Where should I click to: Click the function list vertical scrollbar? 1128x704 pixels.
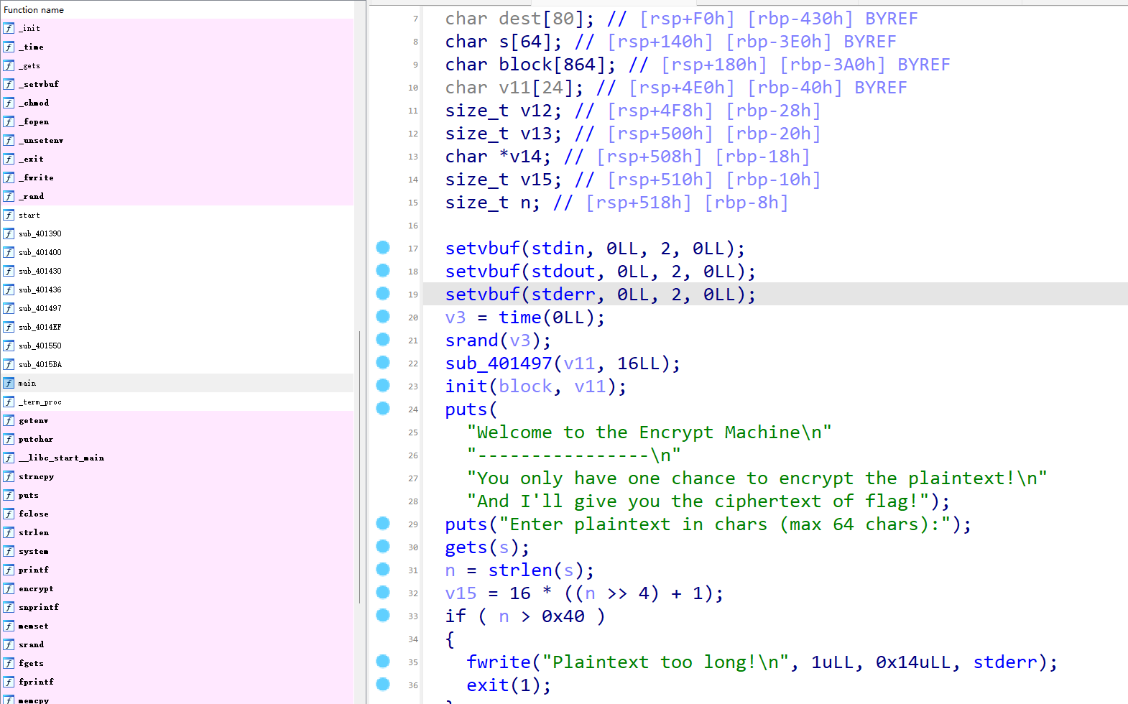pos(360,467)
